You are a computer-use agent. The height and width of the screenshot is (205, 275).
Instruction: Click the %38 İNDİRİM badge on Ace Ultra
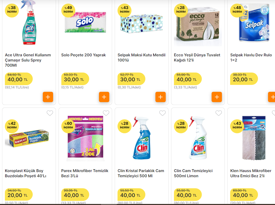tap(12, 11)
